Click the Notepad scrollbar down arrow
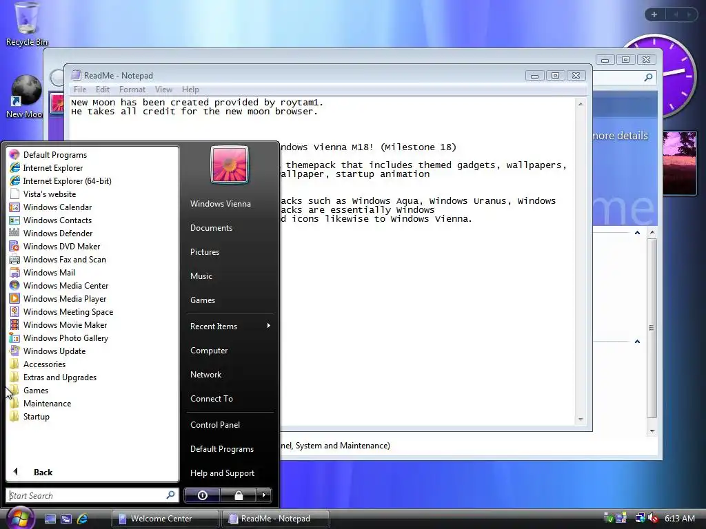The image size is (706, 529). [581, 419]
